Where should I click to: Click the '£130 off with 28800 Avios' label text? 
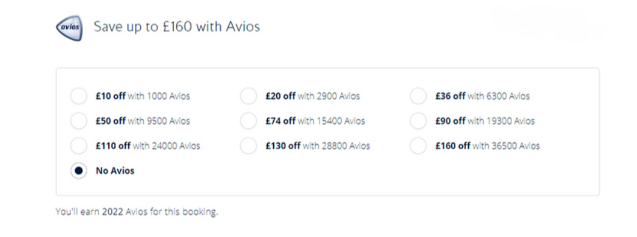click(x=318, y=145)
